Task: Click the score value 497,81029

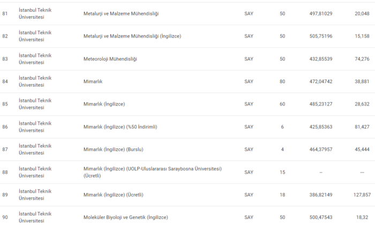Action: coord(321,13)
